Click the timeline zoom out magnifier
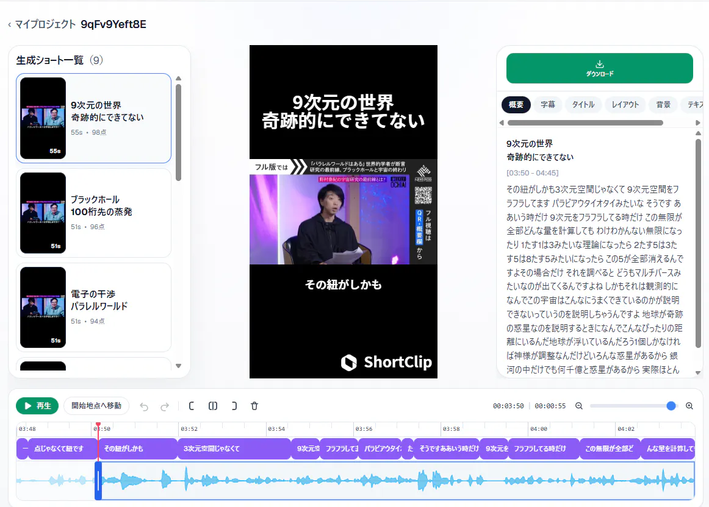This screenshot has height=507, width=709. point(579,406)
